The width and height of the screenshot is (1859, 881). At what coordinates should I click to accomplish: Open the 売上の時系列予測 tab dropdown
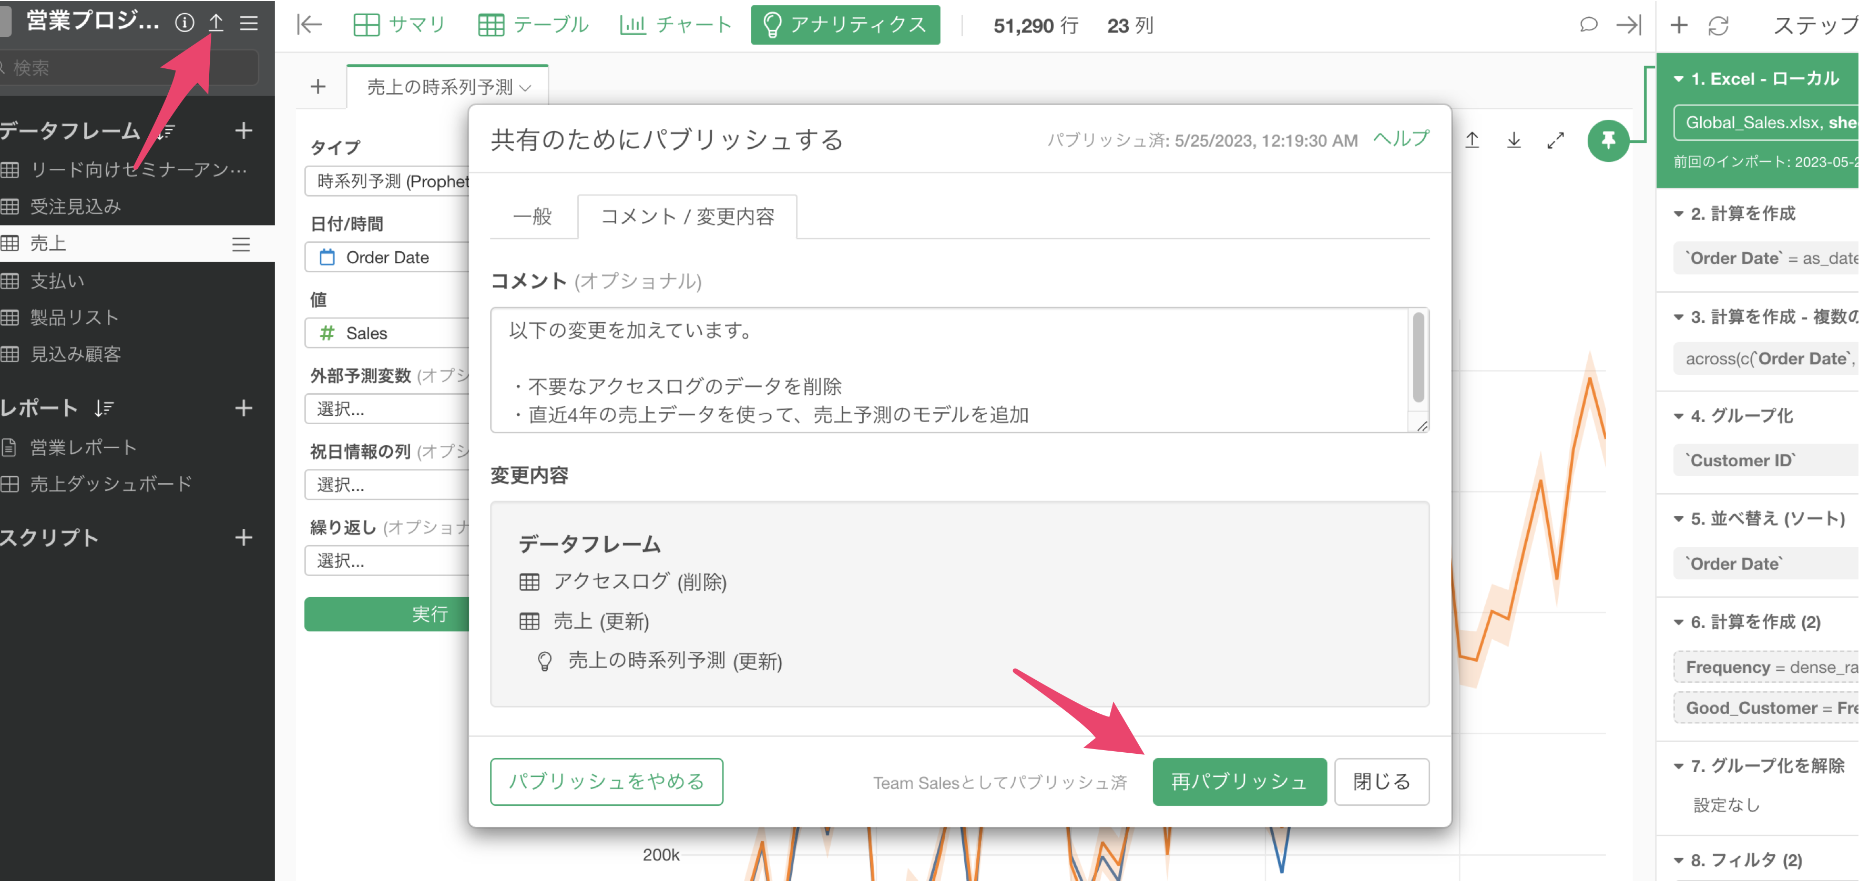coord(525,88)
